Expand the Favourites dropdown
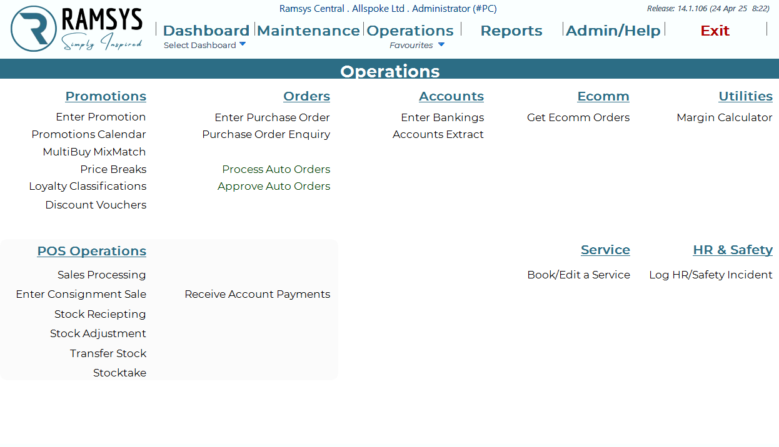Screen dimensions: 779x447 click(x=417, y=45)
